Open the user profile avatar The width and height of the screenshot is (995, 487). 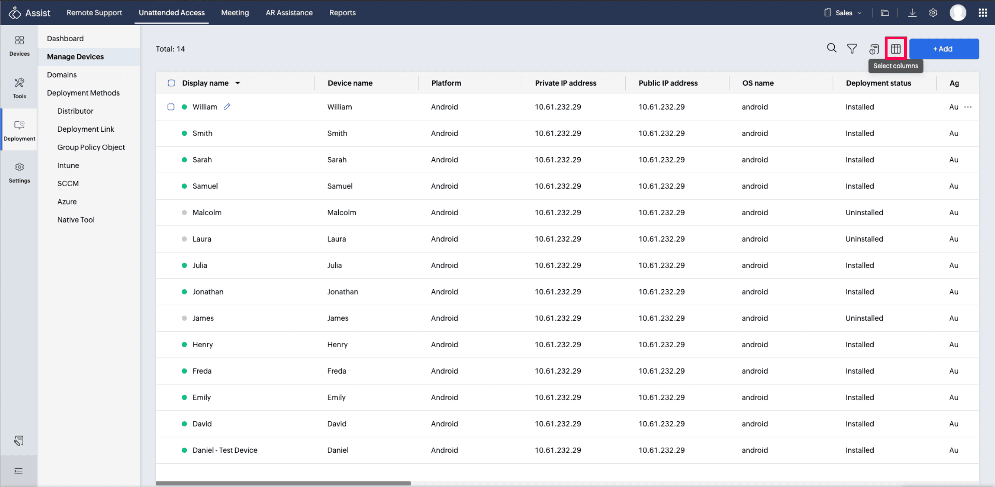pyautogui.click(x=957, y=13)
